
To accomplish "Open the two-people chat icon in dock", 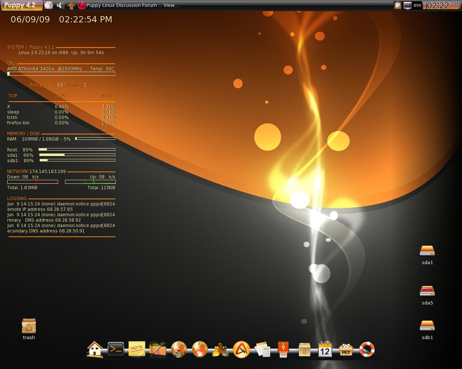I will coord(220,350).
